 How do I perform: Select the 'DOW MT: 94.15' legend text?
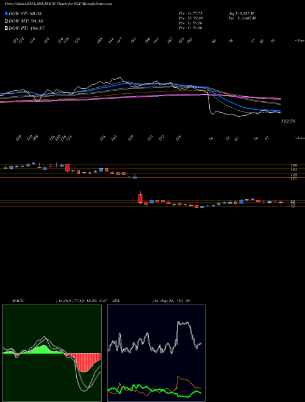(26, 21)
